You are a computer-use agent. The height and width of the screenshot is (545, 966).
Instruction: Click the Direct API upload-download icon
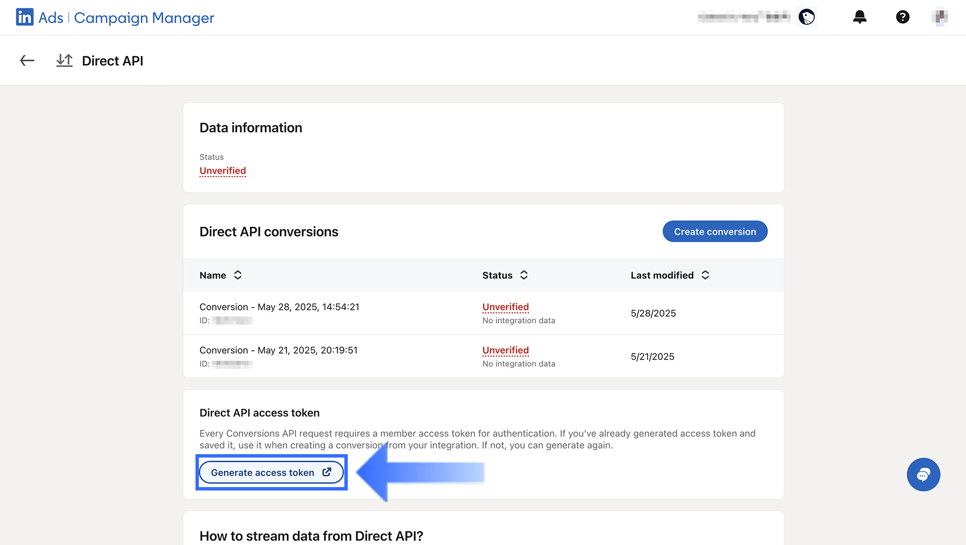(x=65, y=61)
